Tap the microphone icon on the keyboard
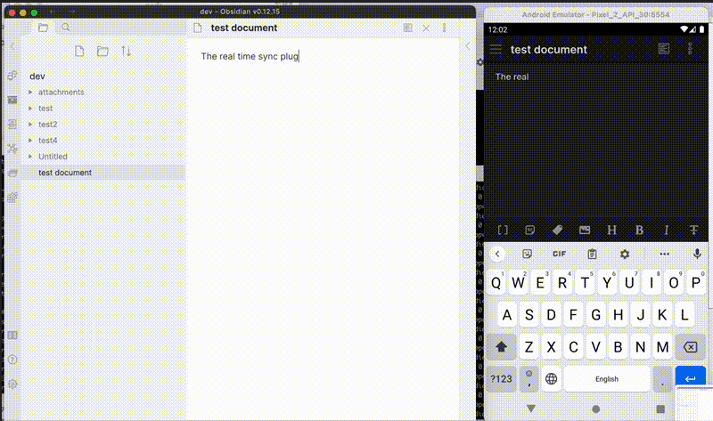This screenshot has width=713, height=421. pyautogui.click(x=697, y=254)
